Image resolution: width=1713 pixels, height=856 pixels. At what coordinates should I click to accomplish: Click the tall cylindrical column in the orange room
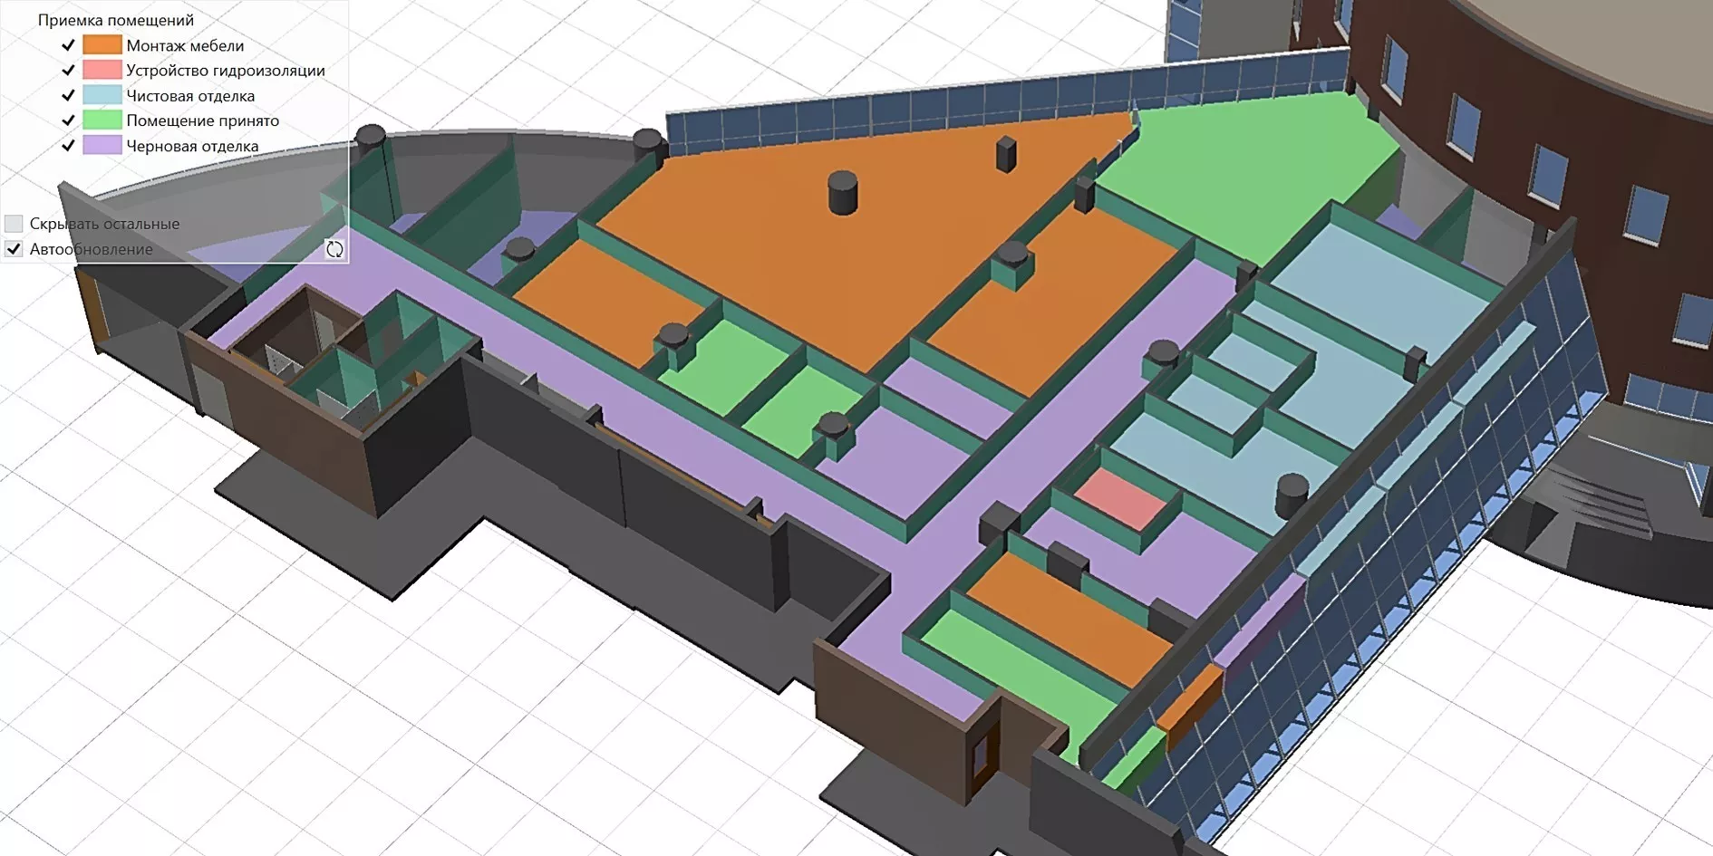[843, 194]
